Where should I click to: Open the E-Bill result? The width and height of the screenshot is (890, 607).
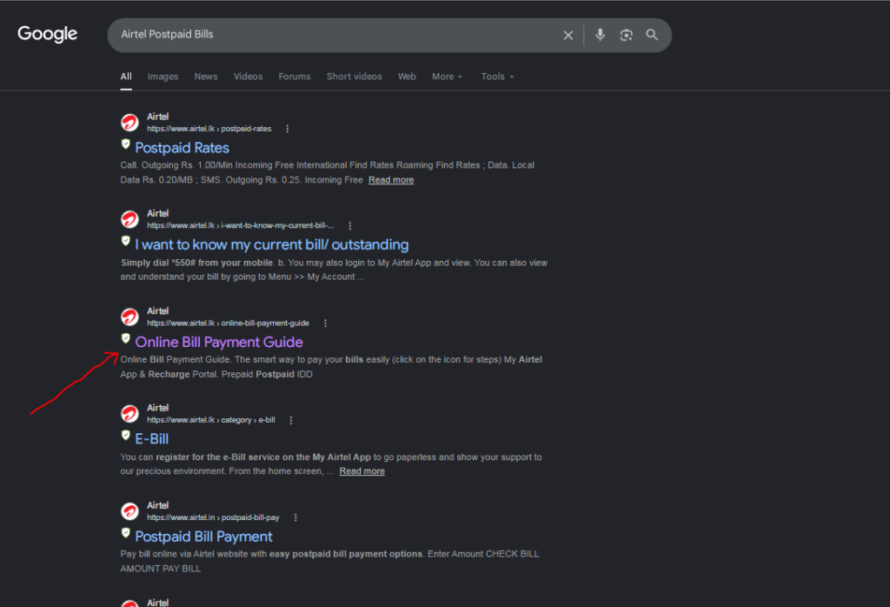151,439
